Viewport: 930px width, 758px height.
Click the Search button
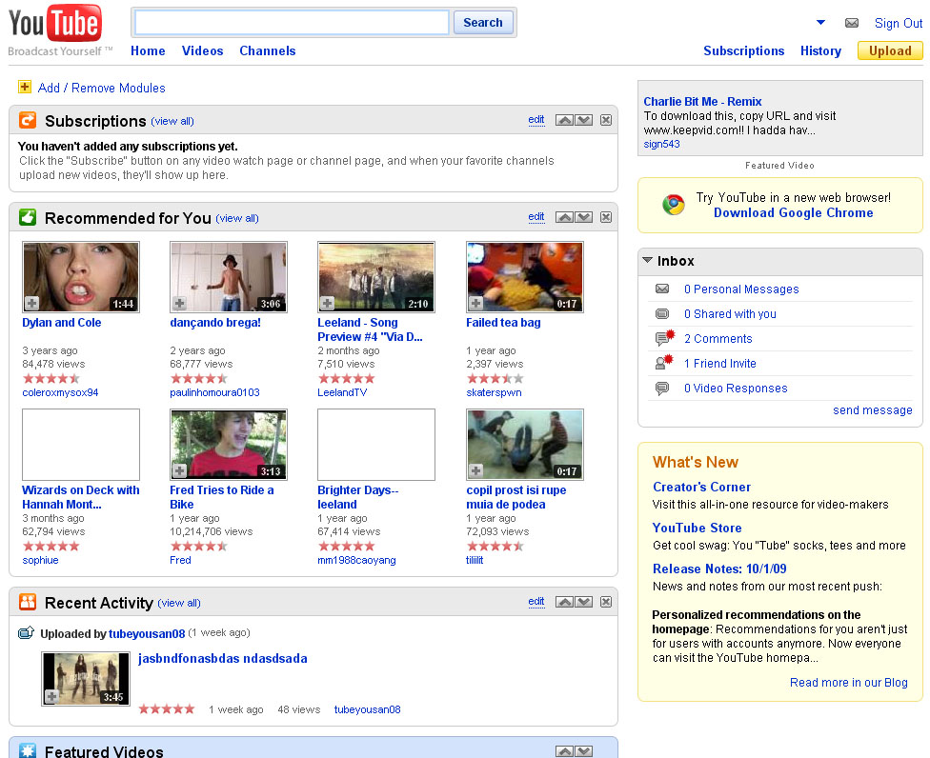point(483,23)
